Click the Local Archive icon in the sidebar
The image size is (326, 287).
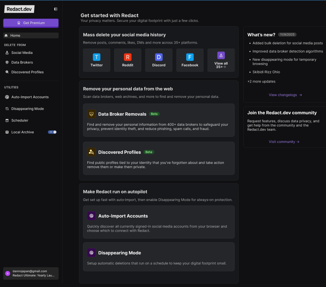pyautogui.click(x=7, y=132)
